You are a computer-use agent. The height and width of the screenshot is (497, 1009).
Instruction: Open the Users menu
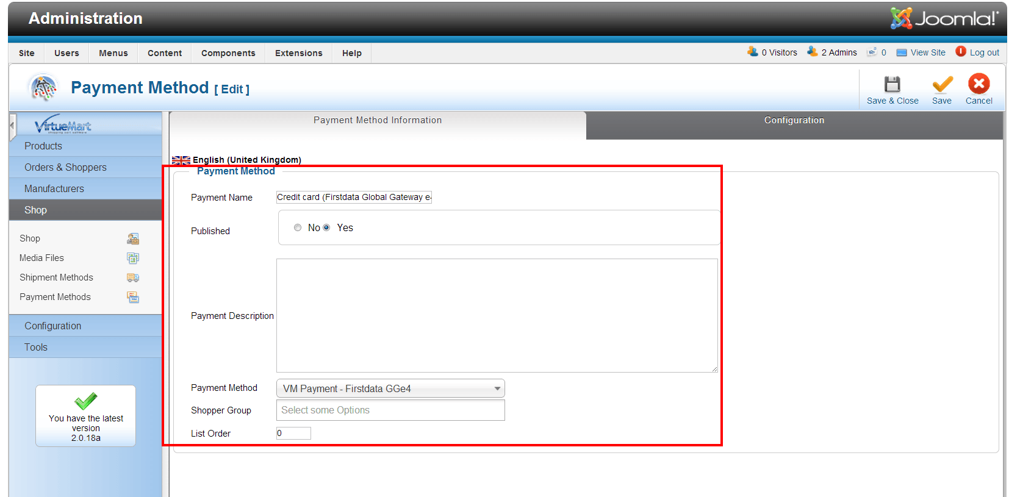[66, 53]
